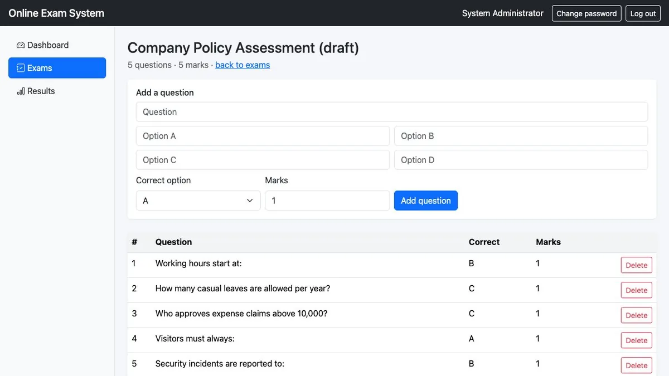
Task: Click 'Security incidents are reported to:' text
Action: (220, 364)
